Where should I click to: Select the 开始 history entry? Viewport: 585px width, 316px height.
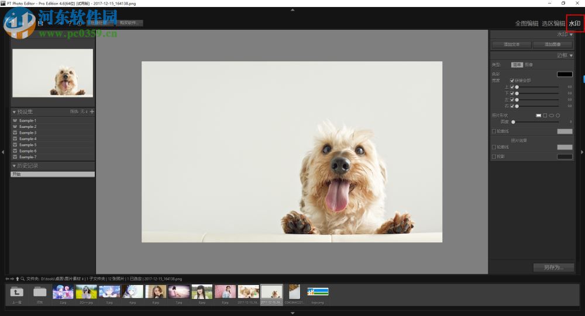52,174
